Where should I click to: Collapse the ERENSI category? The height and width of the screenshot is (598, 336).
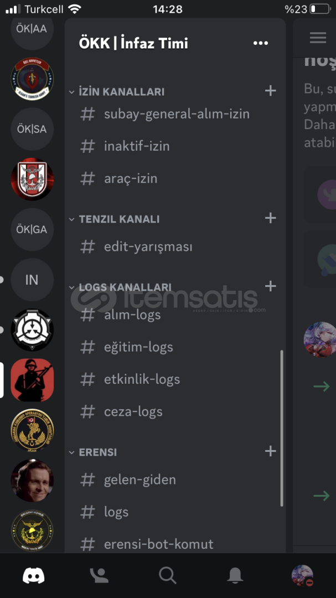point(92,452)
